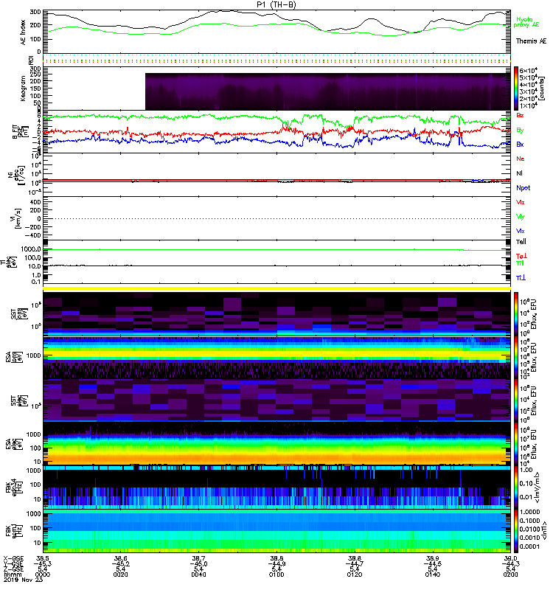Click the SST ion Eflux color bar
The height and width of the screenshot is (590, 553).
pyautogui.click(x=516, y=314)
